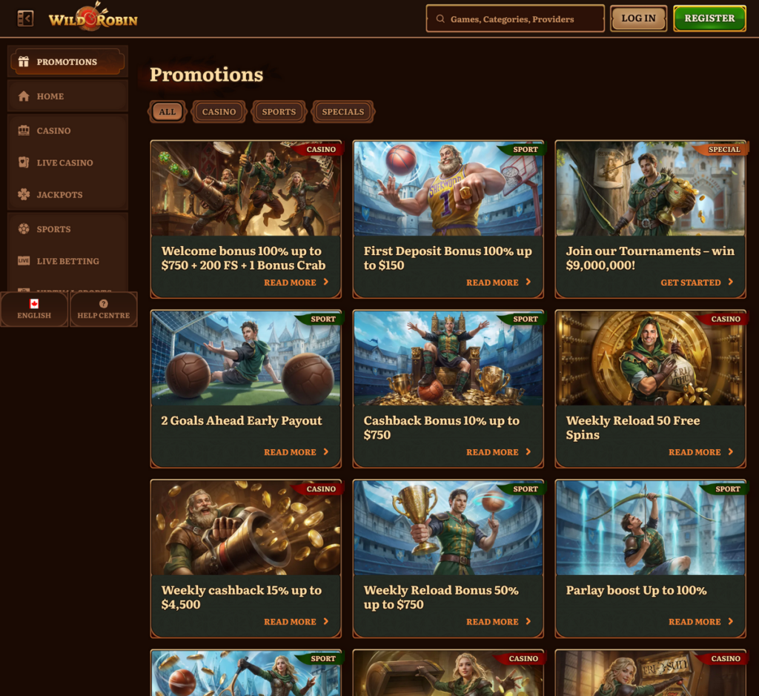Viewport: 759px width, 696px height.
Task: Click the Home house icon
Action: pos(23,96)
